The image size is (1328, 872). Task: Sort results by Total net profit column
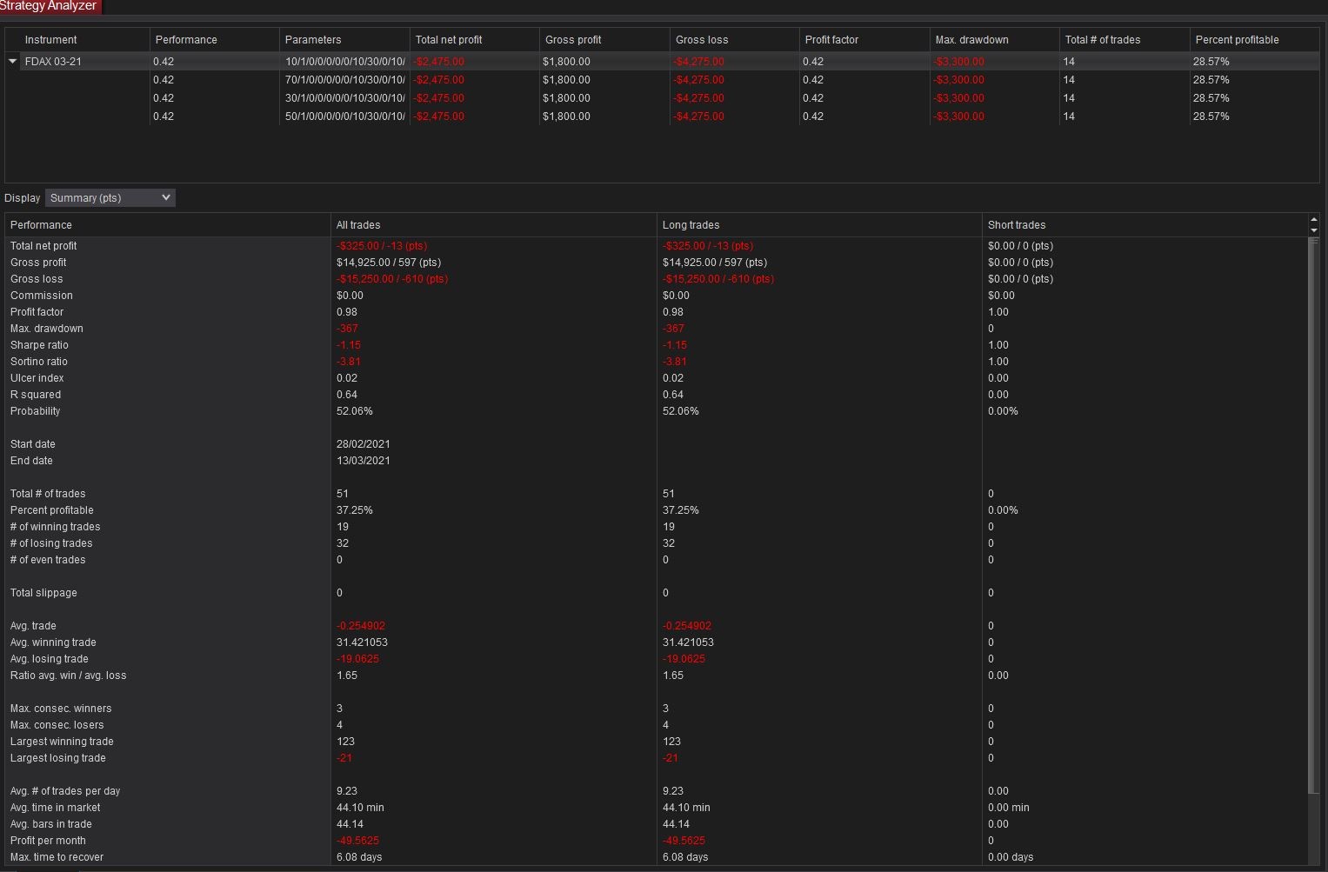(x=450, y=39)
